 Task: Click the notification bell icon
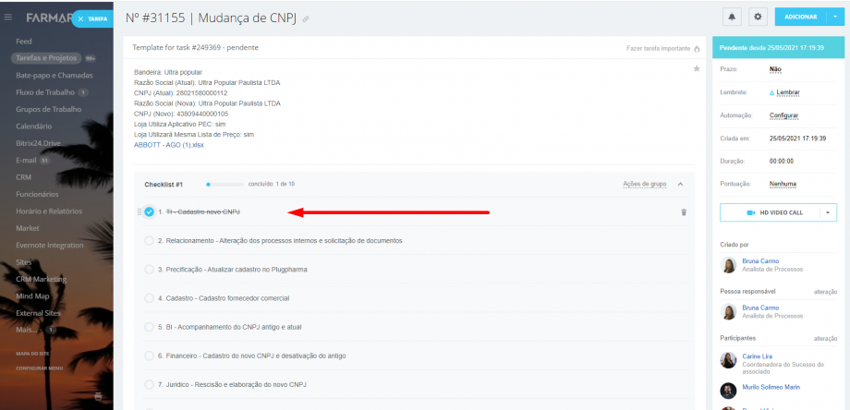click(734, 17)
